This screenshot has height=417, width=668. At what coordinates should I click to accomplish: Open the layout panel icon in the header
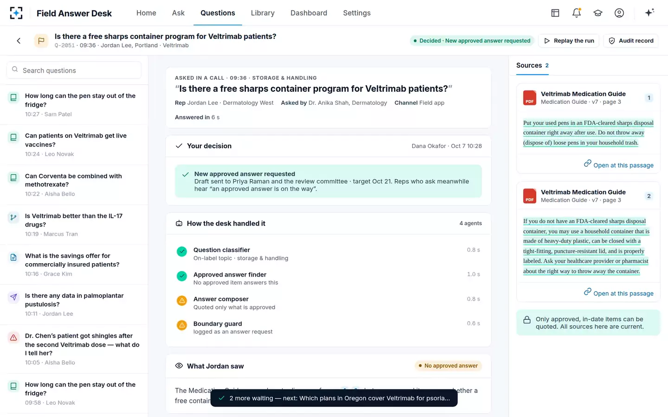click(555, 13)
